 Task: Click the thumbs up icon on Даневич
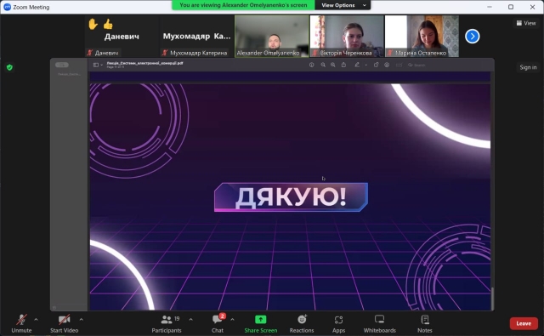pos(108,24)
